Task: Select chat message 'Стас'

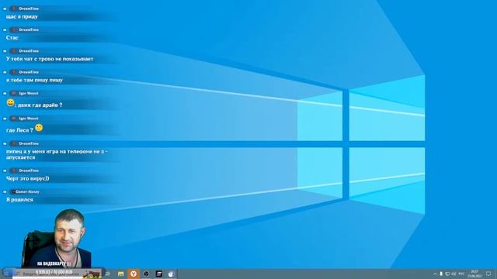Action: pyautogui.click(x=12, y=38)
